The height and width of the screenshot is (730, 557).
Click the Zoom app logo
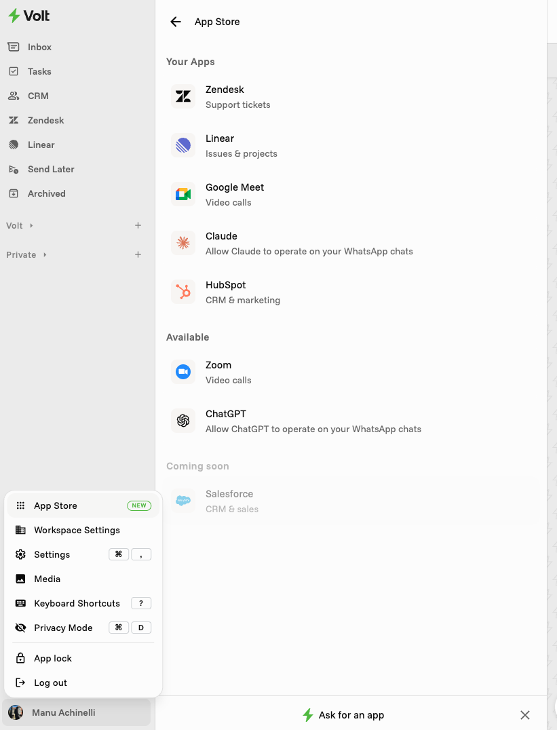tap(183, 372)
